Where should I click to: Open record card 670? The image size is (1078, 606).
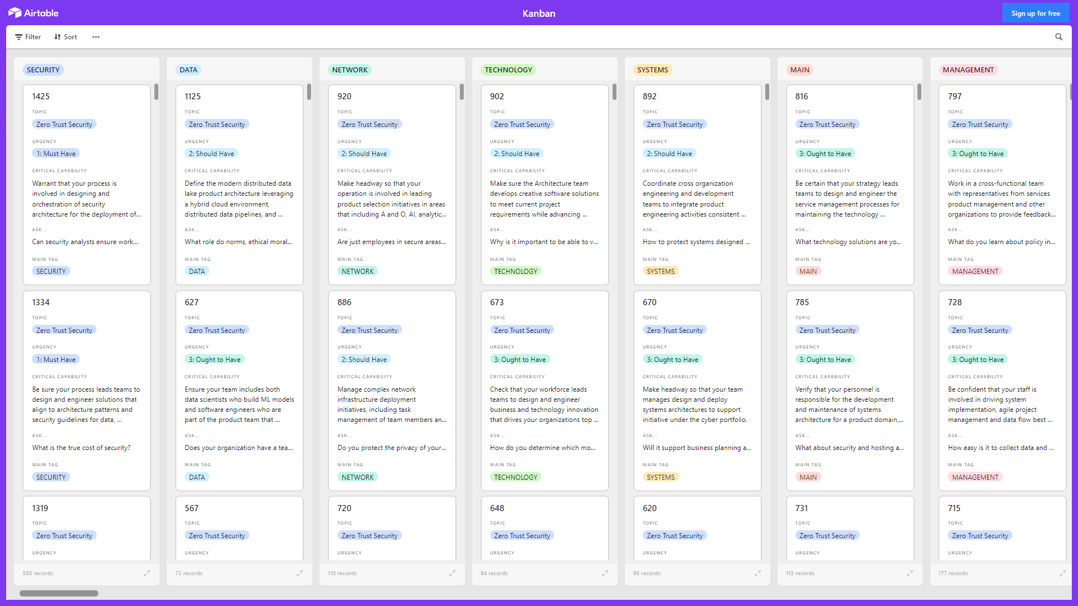click(697, 391)
